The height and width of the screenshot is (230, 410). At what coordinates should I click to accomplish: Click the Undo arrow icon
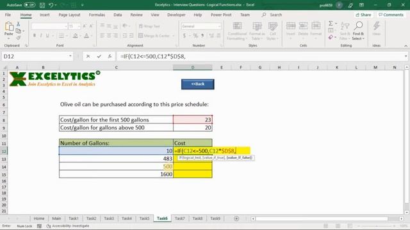click(51, 5)
